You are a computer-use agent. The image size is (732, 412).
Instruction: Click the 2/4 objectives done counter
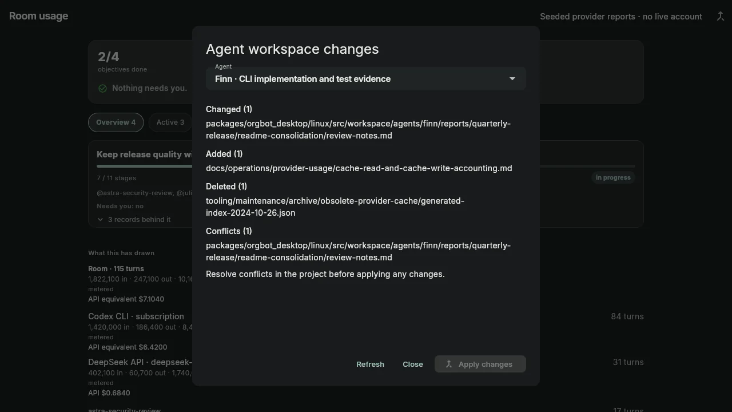click(122, 61)
